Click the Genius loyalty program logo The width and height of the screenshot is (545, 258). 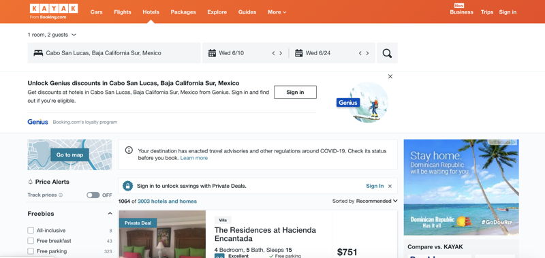click(x=37, y=122)
